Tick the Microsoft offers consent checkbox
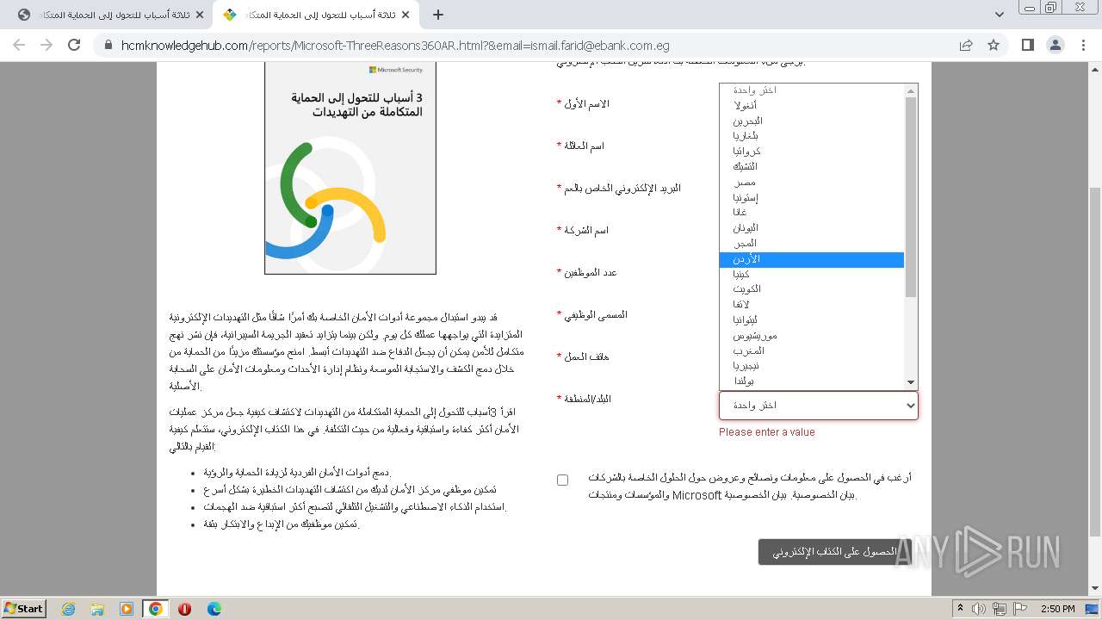1102x620 pixels. click(562, 480)
